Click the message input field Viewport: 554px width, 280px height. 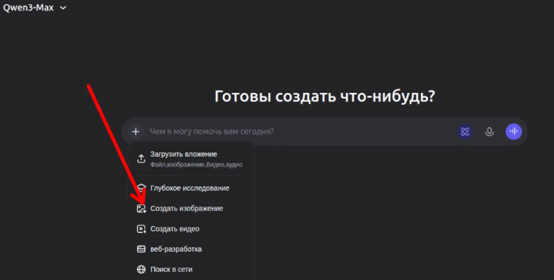click(277, 131)
